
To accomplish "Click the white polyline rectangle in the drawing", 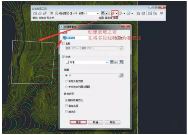I will tap(34, 62).
